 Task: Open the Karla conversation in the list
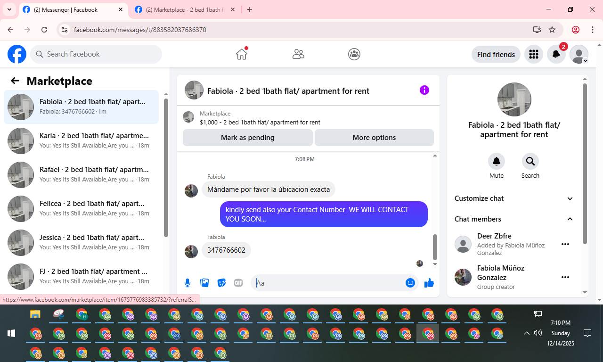[x=81, y=141]
